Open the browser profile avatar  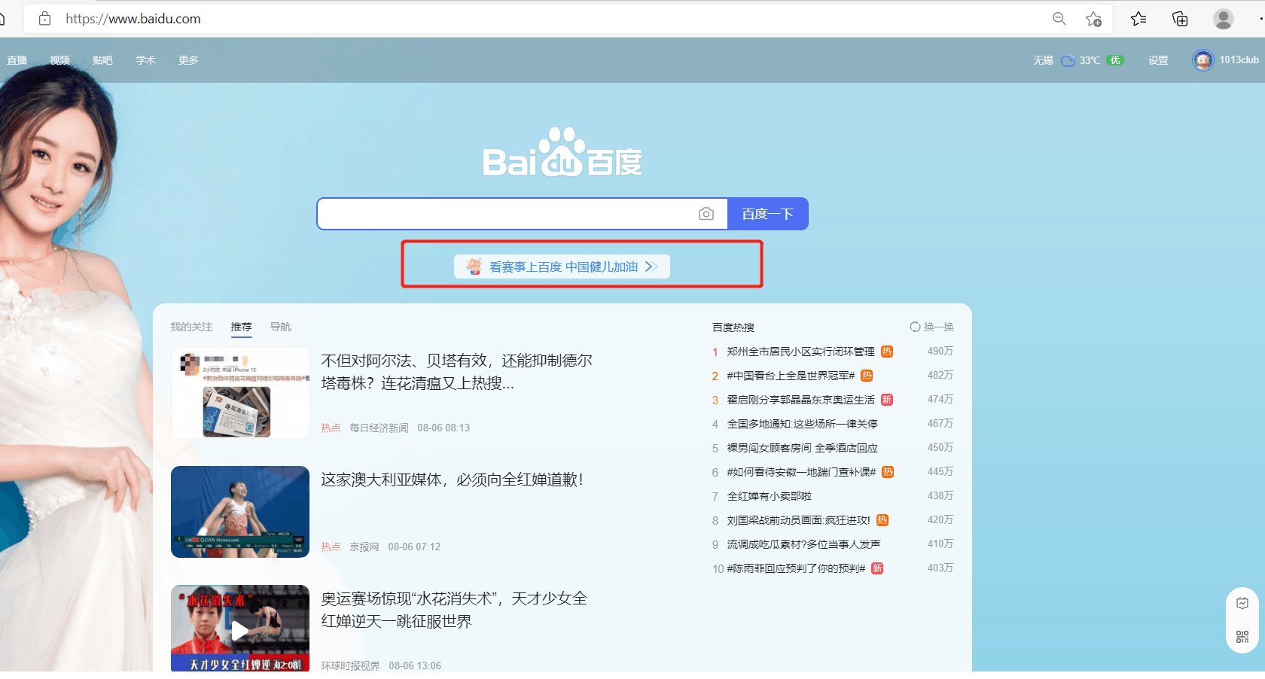1224,19
